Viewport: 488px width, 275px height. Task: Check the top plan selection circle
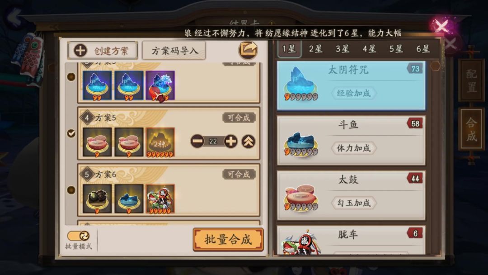click(x=71, y=76)
